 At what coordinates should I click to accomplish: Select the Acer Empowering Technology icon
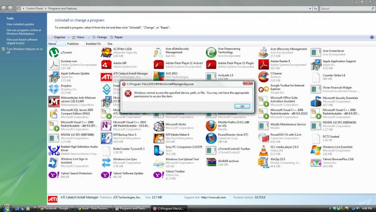pyautogui.click(x=211, y=52)
